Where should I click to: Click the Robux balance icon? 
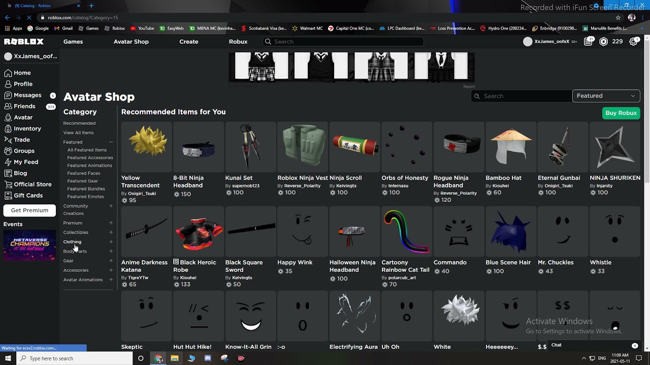603,42
